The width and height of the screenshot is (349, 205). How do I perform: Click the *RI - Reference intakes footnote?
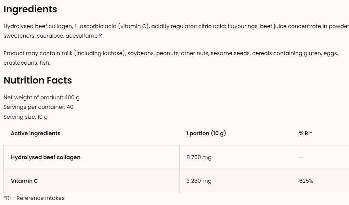click(x=34, y=198)
